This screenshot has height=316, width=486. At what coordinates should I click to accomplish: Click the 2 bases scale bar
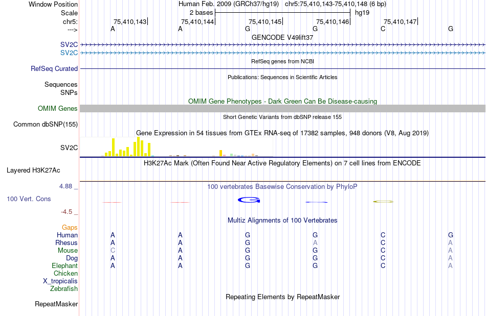282,13
